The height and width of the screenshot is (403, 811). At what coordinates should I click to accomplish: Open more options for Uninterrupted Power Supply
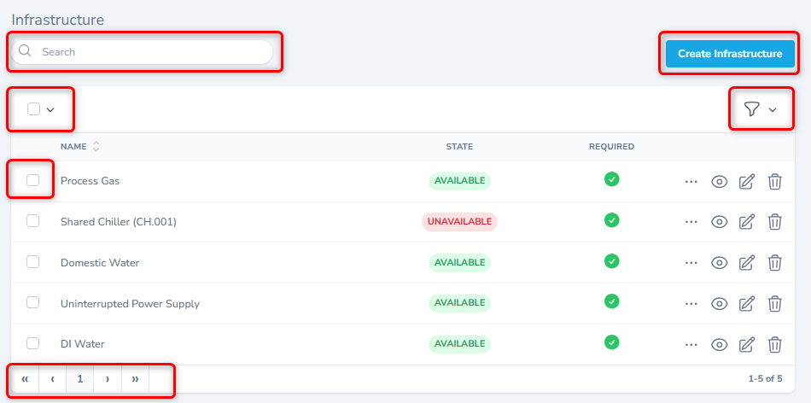pos(691,304)
